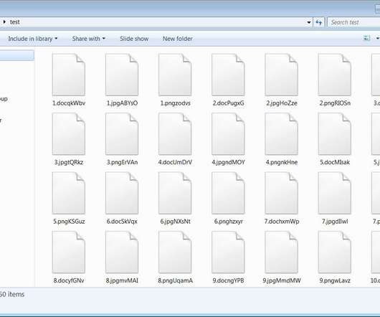Click the New folder button

178,39
